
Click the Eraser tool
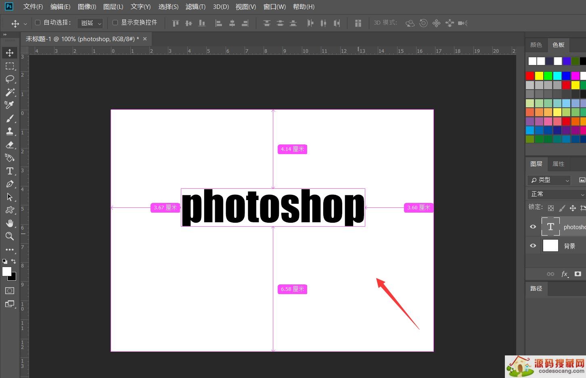[10, 145]
